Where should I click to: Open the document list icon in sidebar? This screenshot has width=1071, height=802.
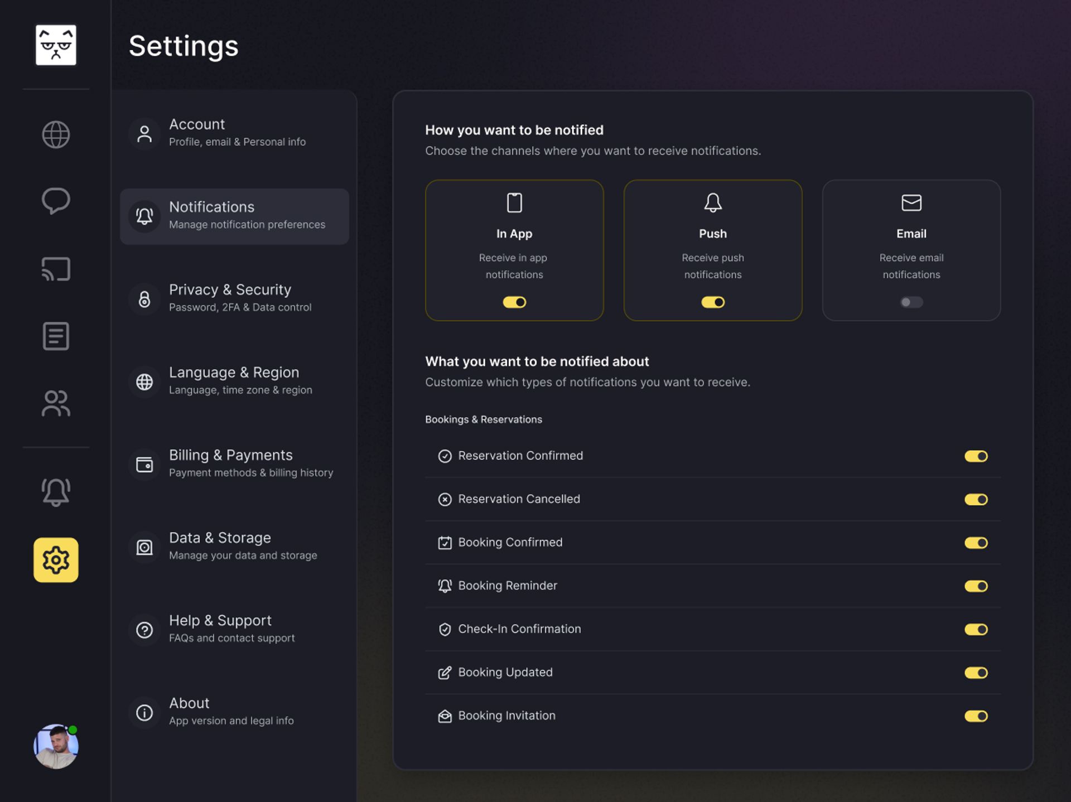56,336
